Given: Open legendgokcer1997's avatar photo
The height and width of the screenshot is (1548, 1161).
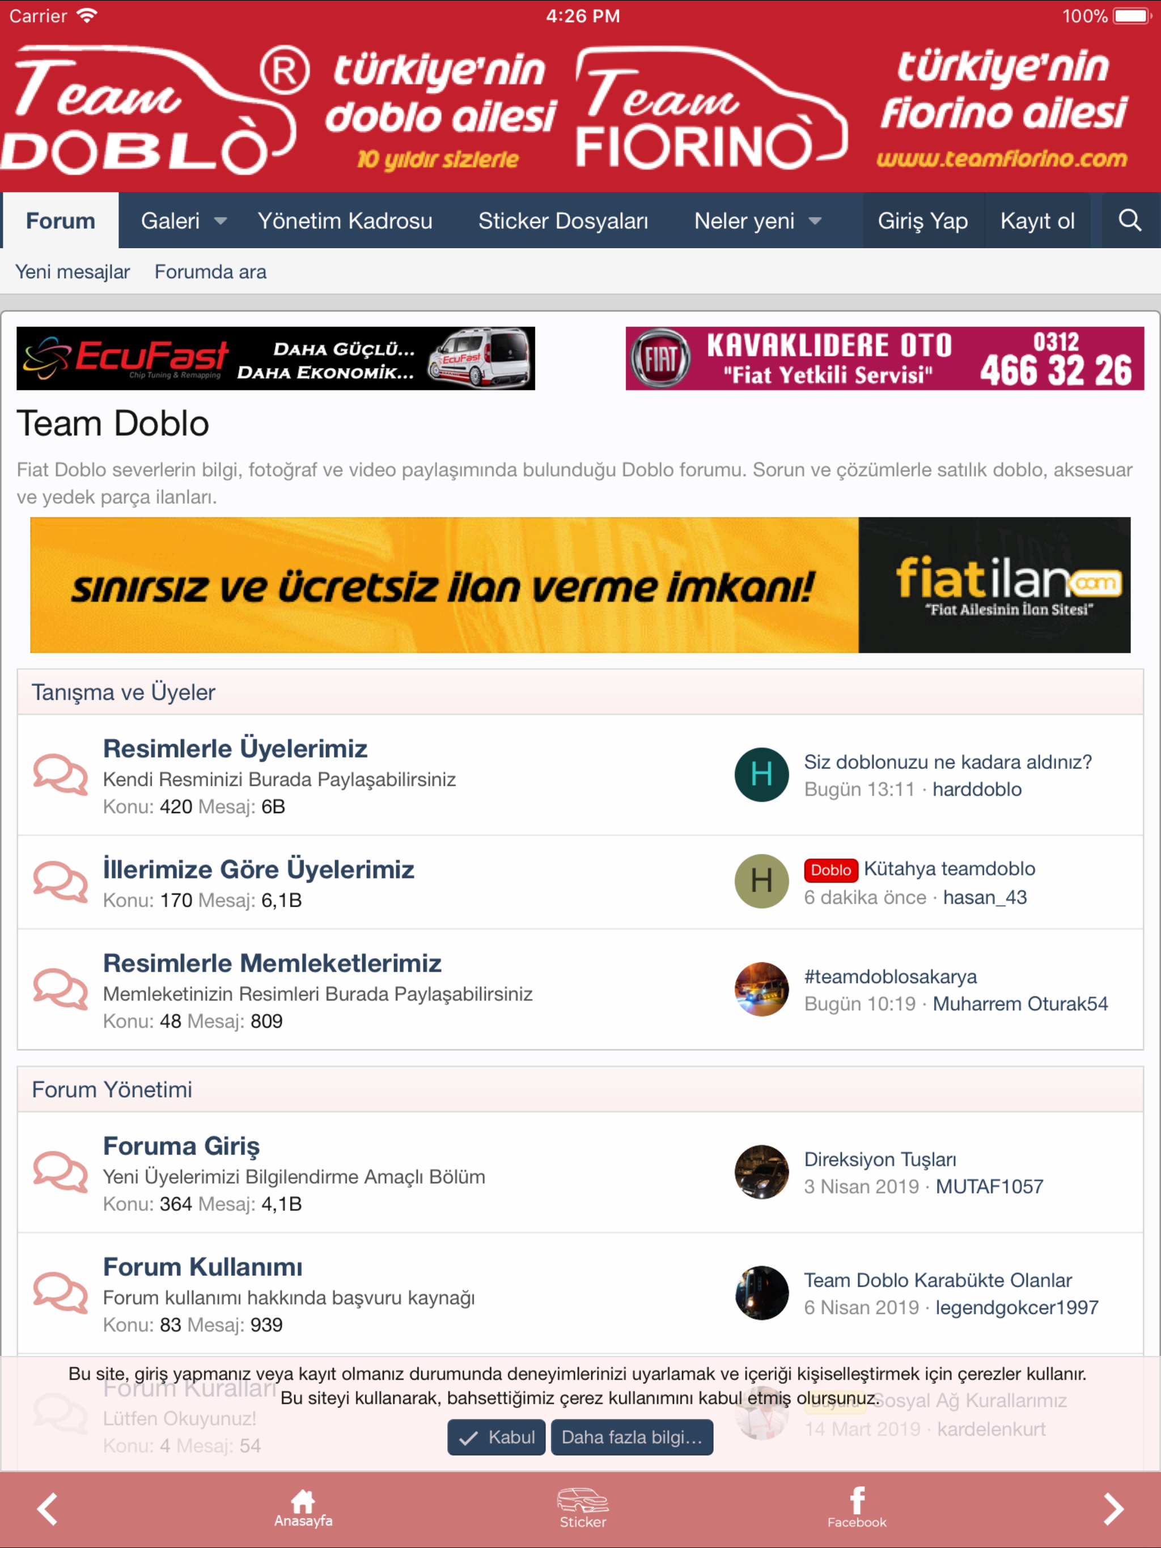Looking at the screenshot, I should tap(762, 1292).
